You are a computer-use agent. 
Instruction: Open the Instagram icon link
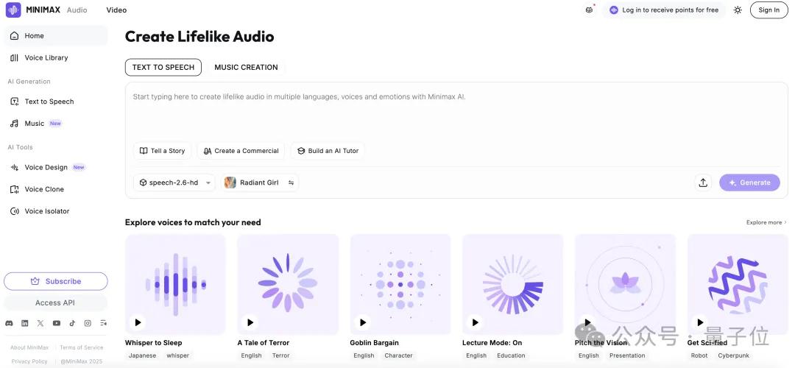[88, 323]
